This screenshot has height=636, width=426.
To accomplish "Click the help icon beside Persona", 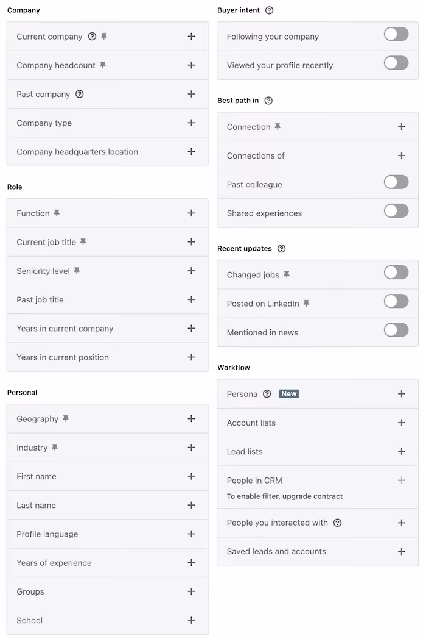I will click(267, 394).
